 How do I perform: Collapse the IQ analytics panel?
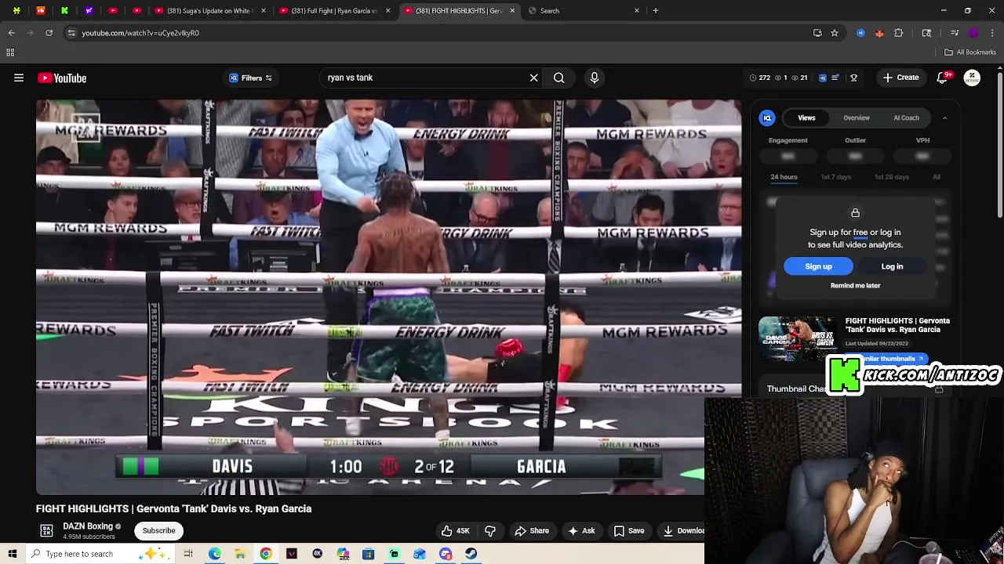click(x=944, y=117)
